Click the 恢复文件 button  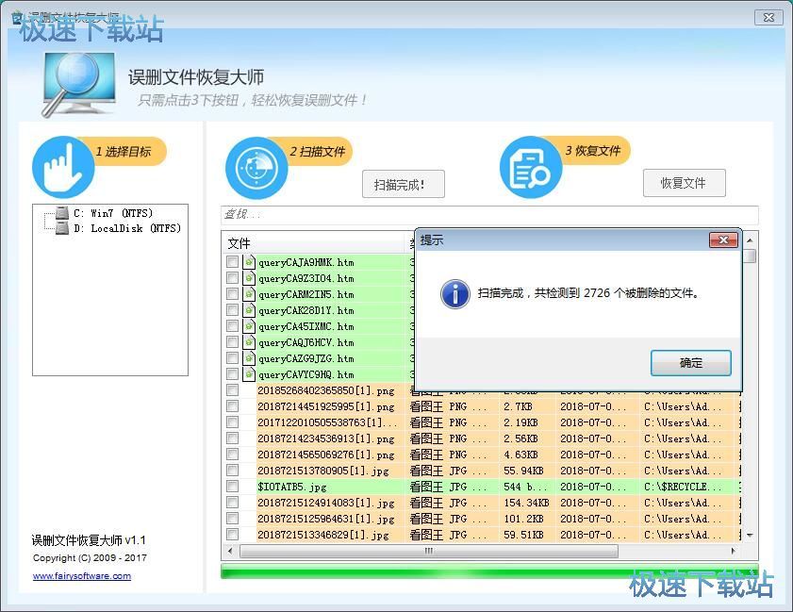pyautogui.click(x=684, y=183)
